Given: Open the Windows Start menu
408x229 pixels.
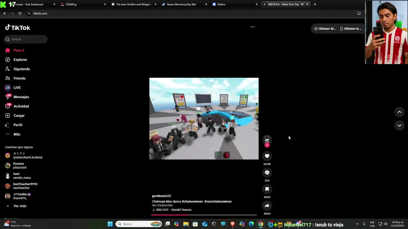Looking at the screenshot, I should coord(110,224).
